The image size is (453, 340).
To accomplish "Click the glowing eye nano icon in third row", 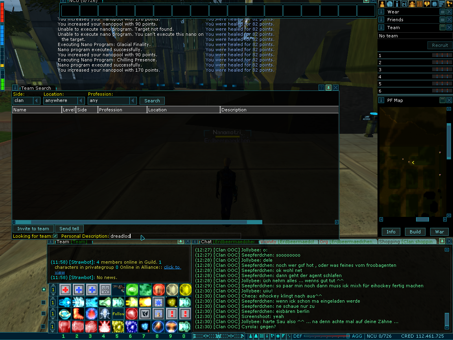I will click(x=65, y=314).
